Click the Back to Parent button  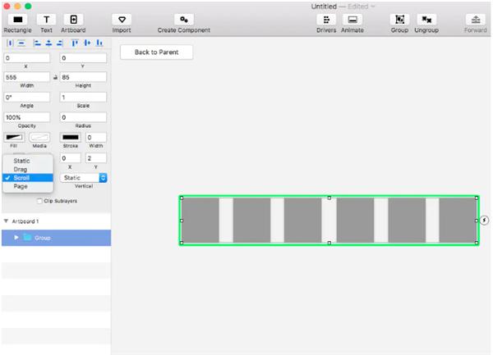[157, 52]
